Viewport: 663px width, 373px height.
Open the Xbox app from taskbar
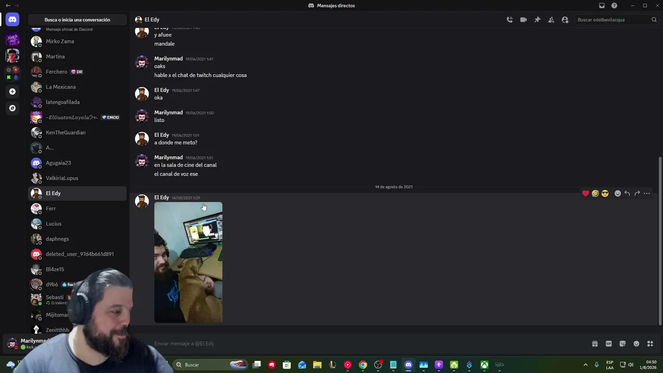click(484, 365)
